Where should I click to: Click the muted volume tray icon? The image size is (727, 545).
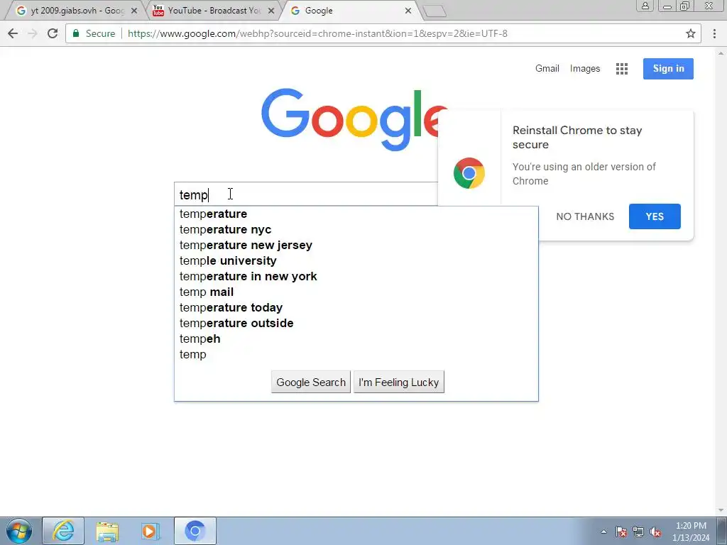pyautogui.click(x=655, y=532)
